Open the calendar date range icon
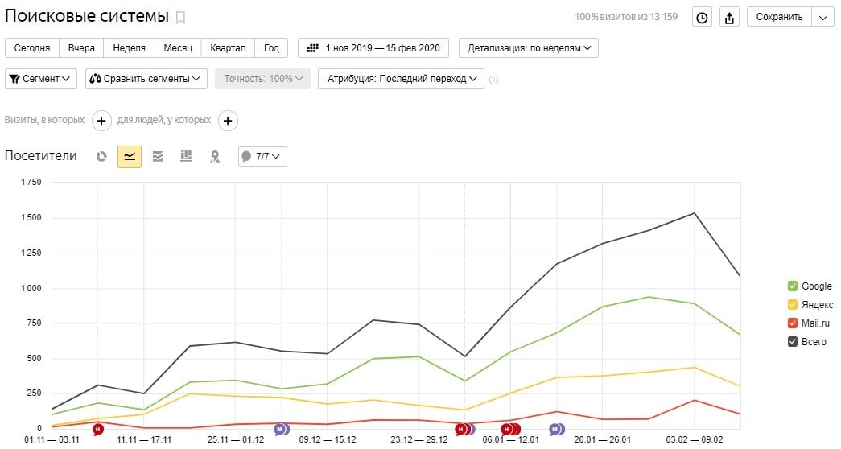 pos(313,47)
